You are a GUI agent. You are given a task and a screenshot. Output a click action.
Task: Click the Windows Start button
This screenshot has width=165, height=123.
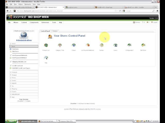[x=11, y=121]
